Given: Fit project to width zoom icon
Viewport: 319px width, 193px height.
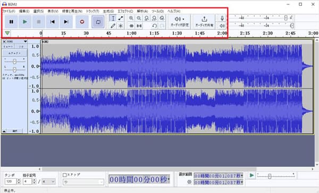Looking at the screenshot, I should [154, 18].
